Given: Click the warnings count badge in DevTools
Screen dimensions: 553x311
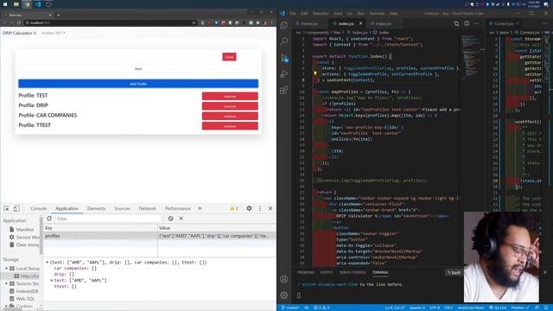Looking at the screenshot, I should pos(234,208).
